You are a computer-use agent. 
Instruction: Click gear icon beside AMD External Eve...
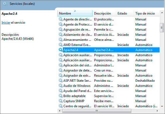[x=61, y=45]
